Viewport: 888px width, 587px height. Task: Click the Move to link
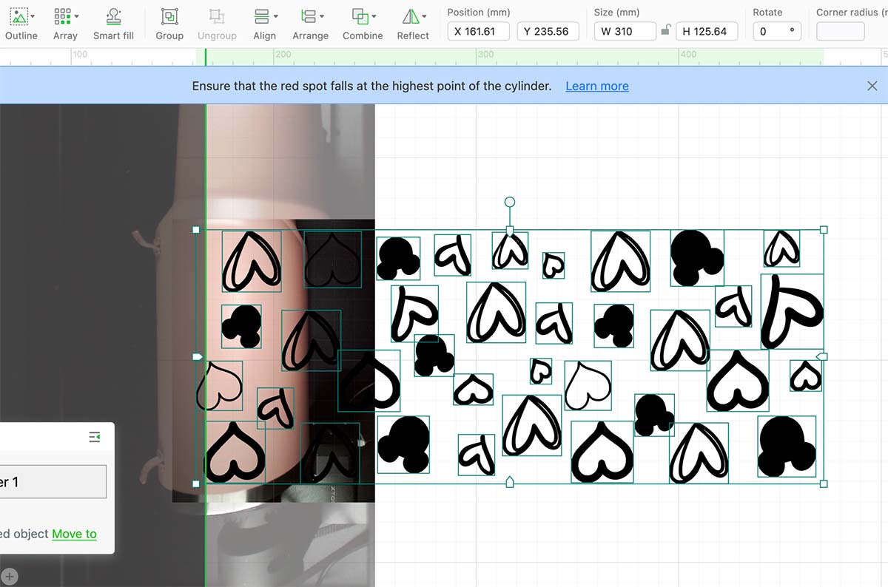pos(74,534)
